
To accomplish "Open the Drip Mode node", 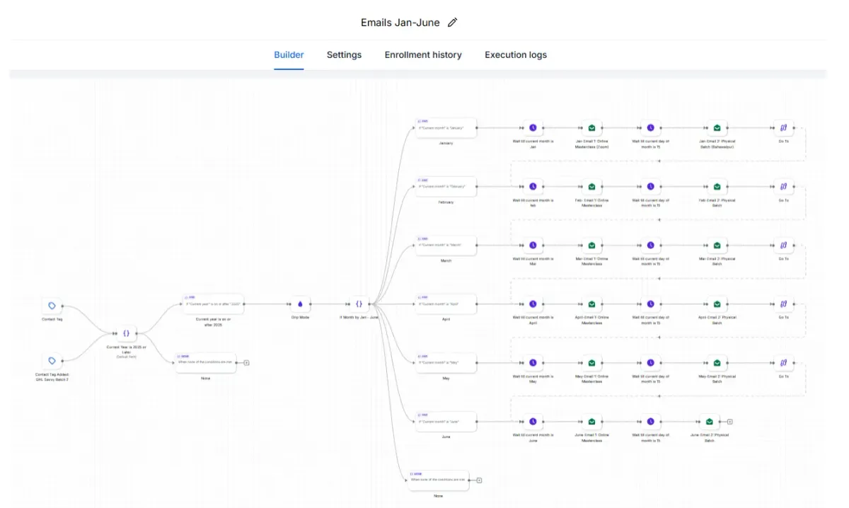I will (300, 304).
